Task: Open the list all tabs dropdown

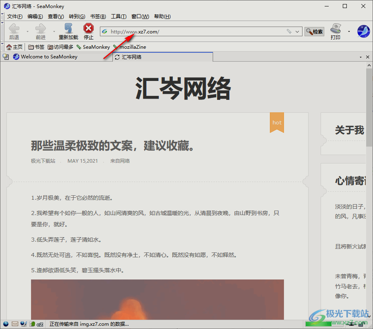Action: [361, 57]
